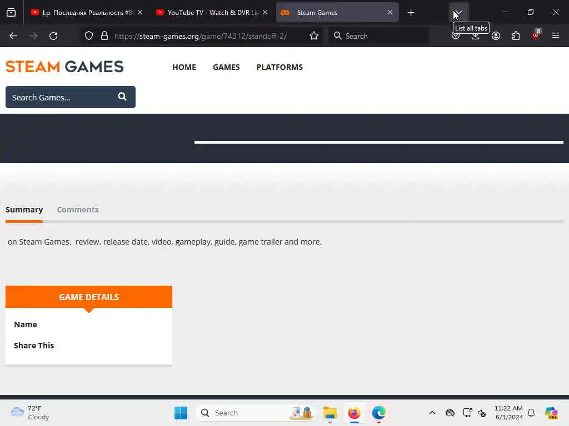Click the Search Games magnifier button
Image resolution: width=569 pixels, height=426 pixels.
click(122, 97)
